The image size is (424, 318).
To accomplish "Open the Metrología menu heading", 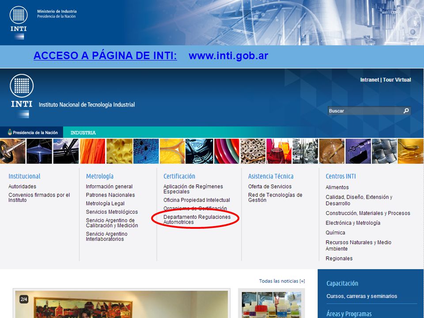I will point(99,176).
